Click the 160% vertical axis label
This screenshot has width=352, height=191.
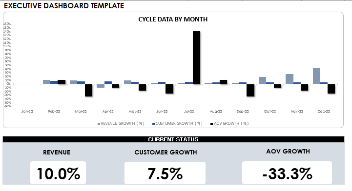coord(7,24)
